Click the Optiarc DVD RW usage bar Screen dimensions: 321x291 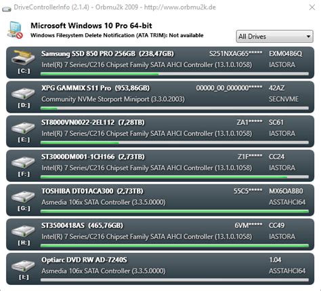click(175, 280)
